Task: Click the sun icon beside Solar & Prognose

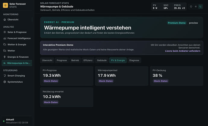Action: tap(5, 32)
